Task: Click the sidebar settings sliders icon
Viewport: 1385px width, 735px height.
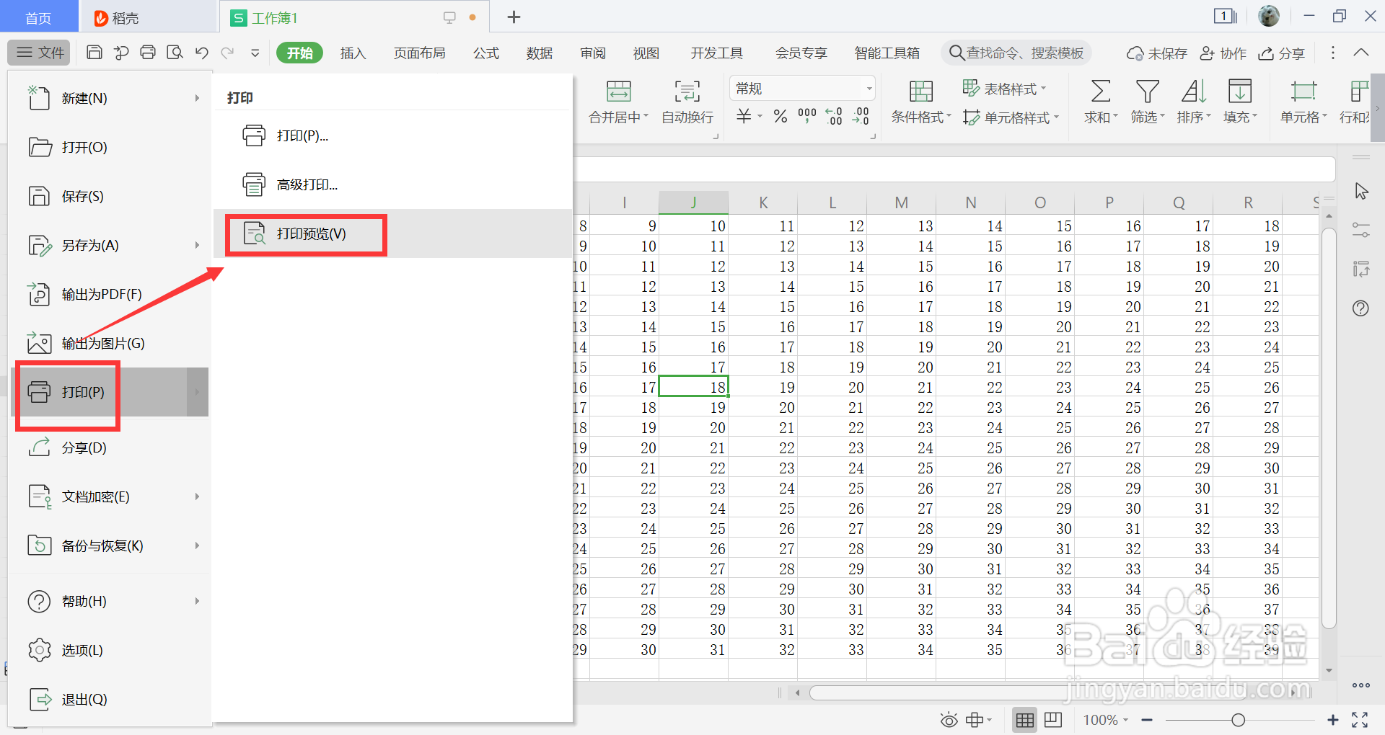Action: click(x=1361, y=230)
